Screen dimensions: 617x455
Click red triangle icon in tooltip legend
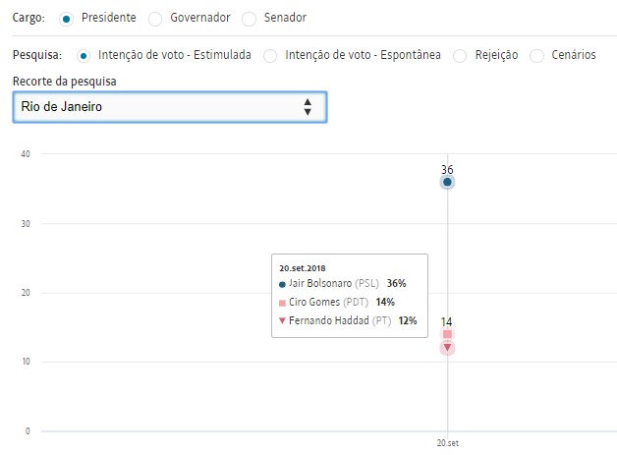[x=283, y=320]
